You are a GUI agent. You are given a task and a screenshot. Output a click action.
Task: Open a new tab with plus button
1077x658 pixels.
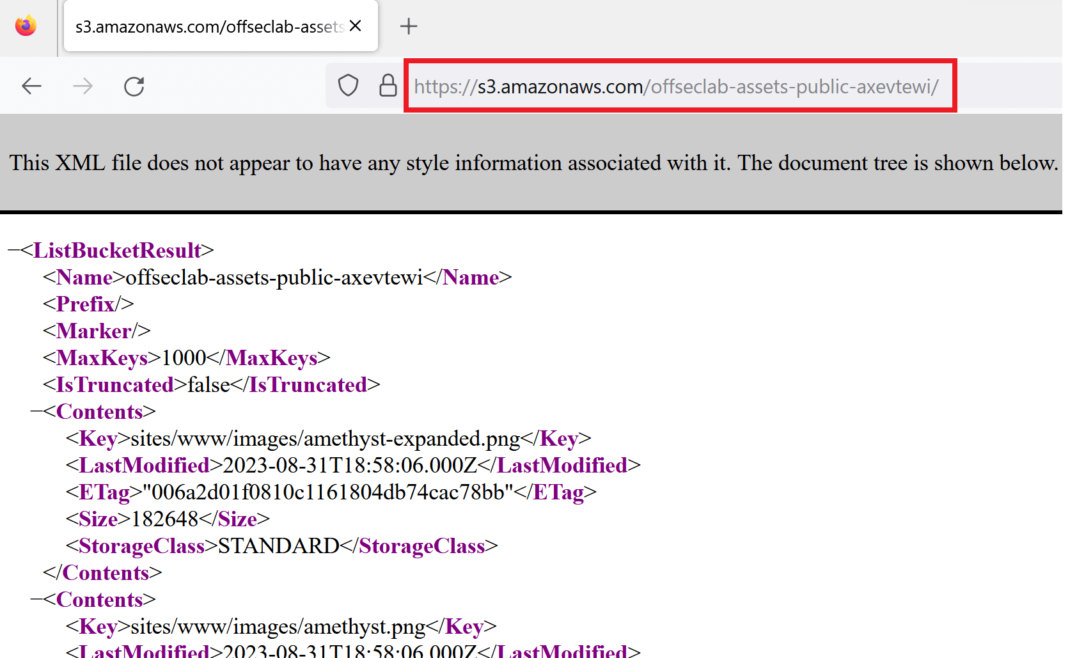[408, 26]
